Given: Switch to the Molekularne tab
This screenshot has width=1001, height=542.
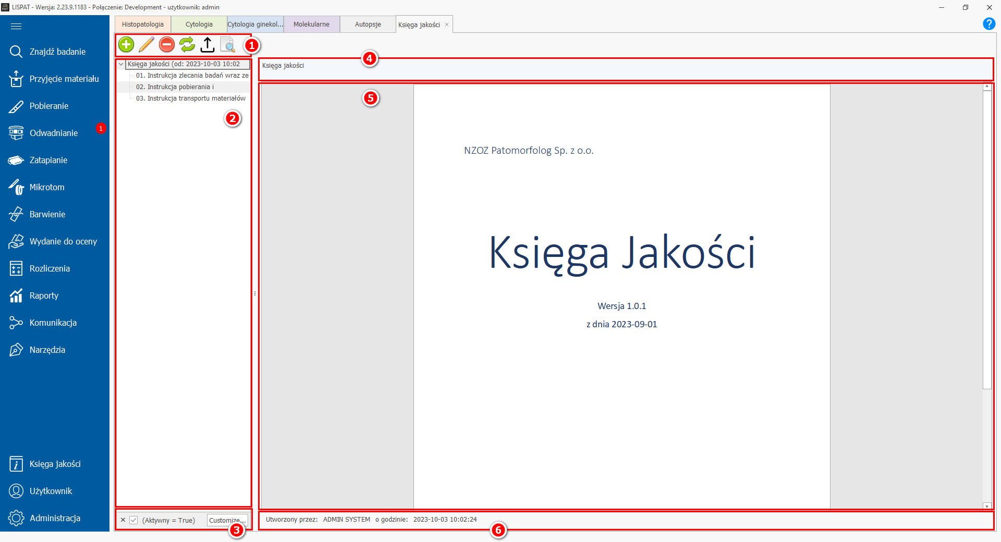Looking at the screenshot, I should [x=311, y=24].
